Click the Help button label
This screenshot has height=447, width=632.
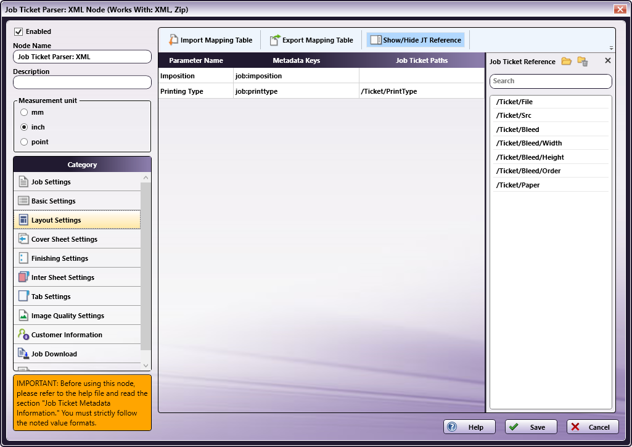click(475, 427)
